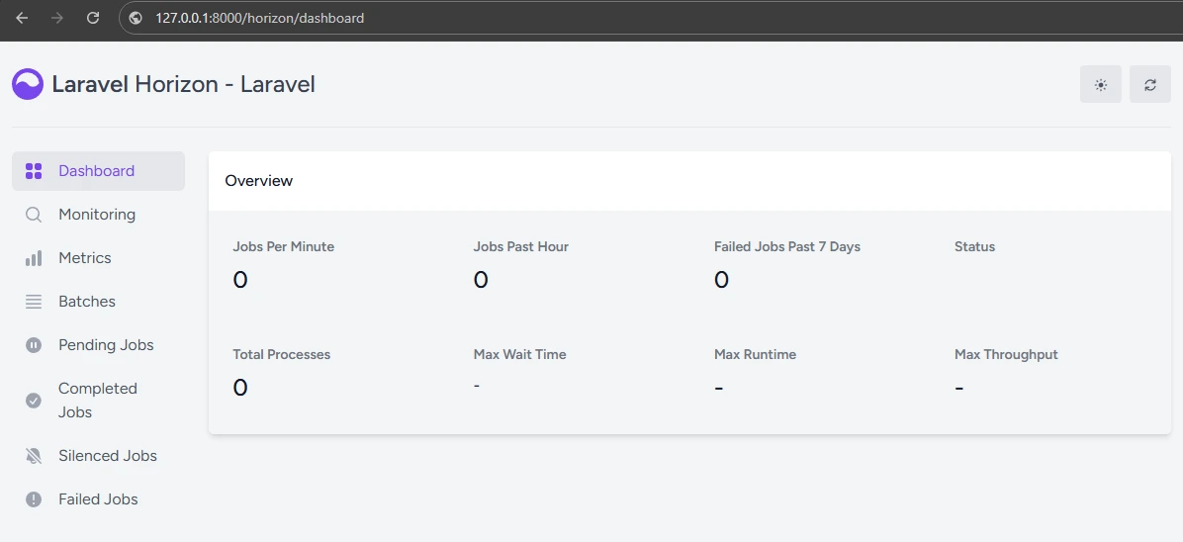Screen dimensions: 1183x542
Task: Click the Pending Jobs pause icon
Action: click(34, 345)
